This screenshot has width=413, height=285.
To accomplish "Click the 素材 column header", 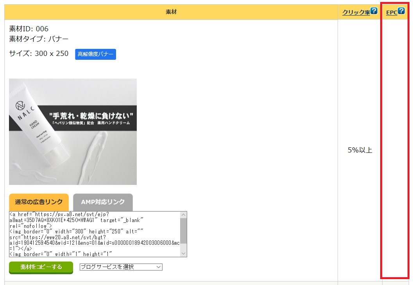I will [x=171, y=12].
